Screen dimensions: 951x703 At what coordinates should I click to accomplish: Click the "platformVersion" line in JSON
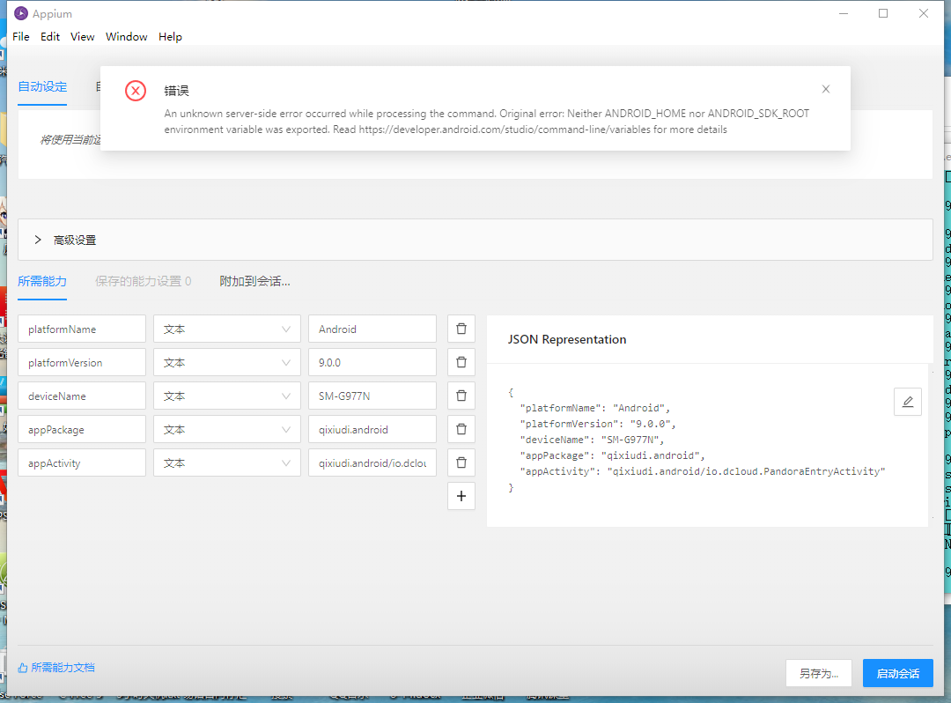click(x=597, y=424)
